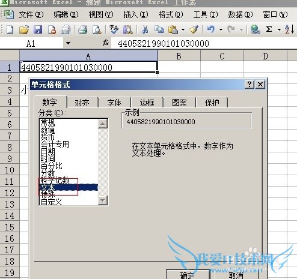Click the formula bar value field

tap(204, 43)
